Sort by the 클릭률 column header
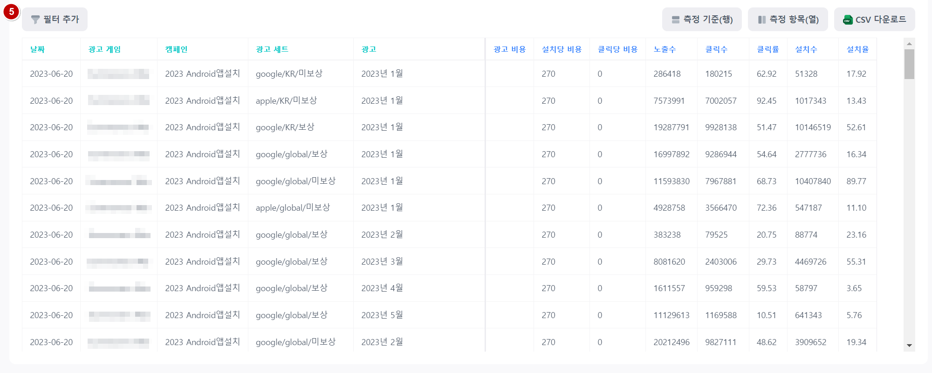This screenshot has width=932, height=373. pos(768,49)
